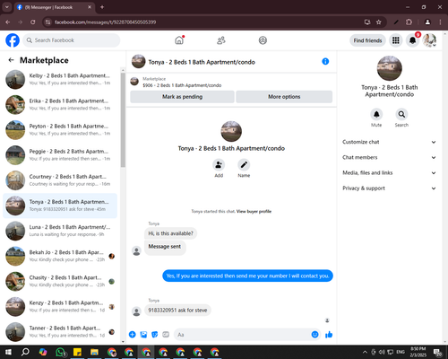Attach a photo in the composer
This screenshot has height=359, width=448.
coord(143,335)
